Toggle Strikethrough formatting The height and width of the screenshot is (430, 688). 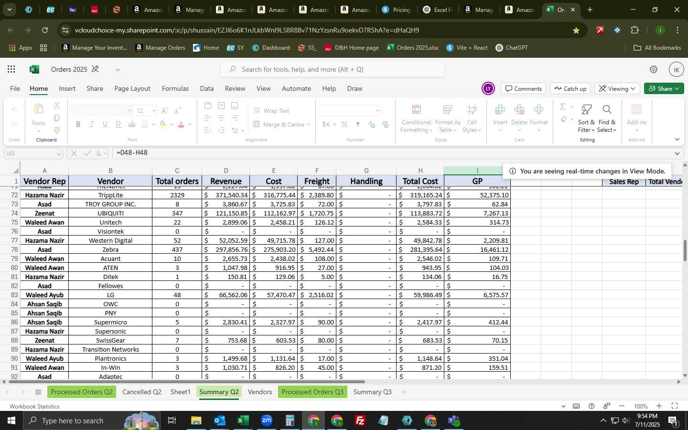click(132, 124)
